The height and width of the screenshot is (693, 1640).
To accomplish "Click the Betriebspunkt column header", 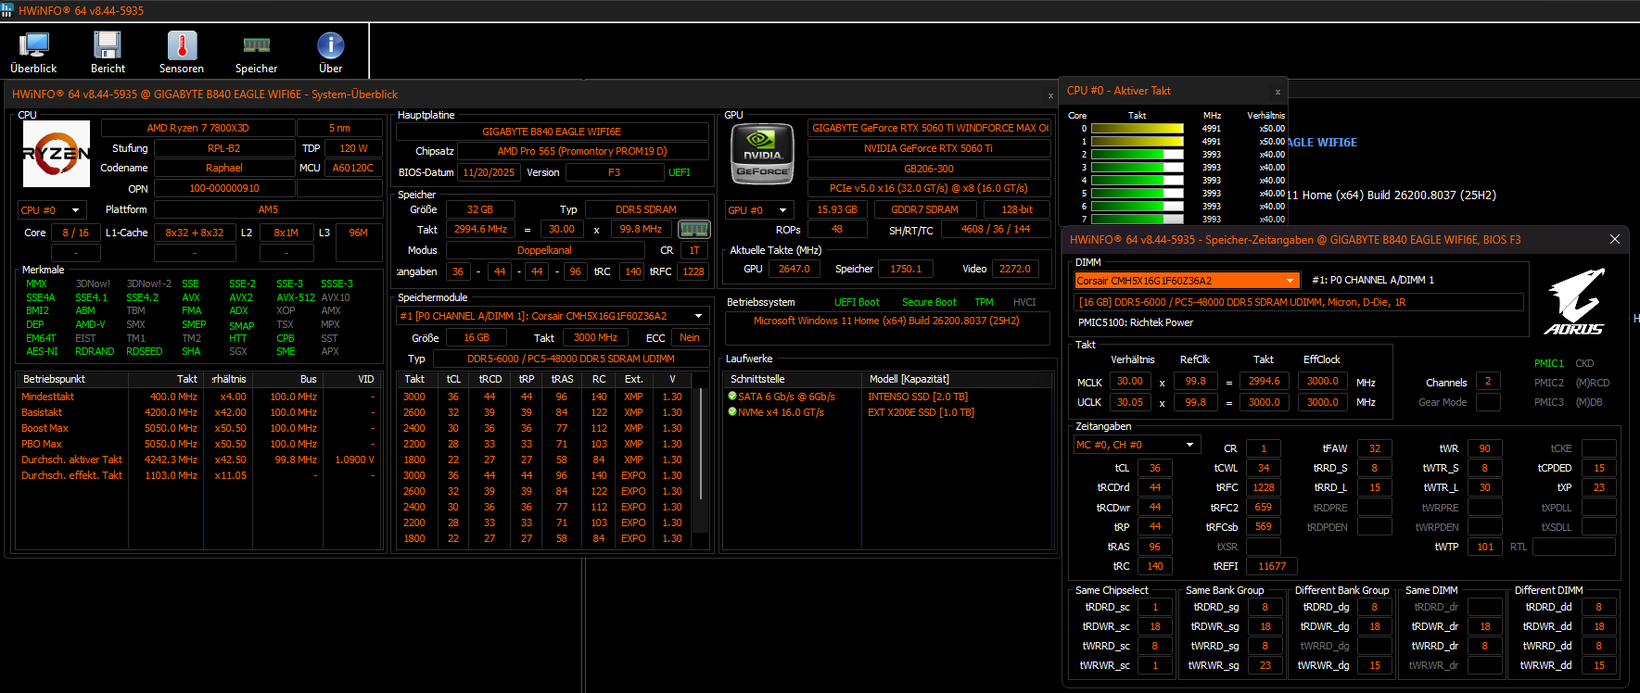I will [x=72, y=379].
